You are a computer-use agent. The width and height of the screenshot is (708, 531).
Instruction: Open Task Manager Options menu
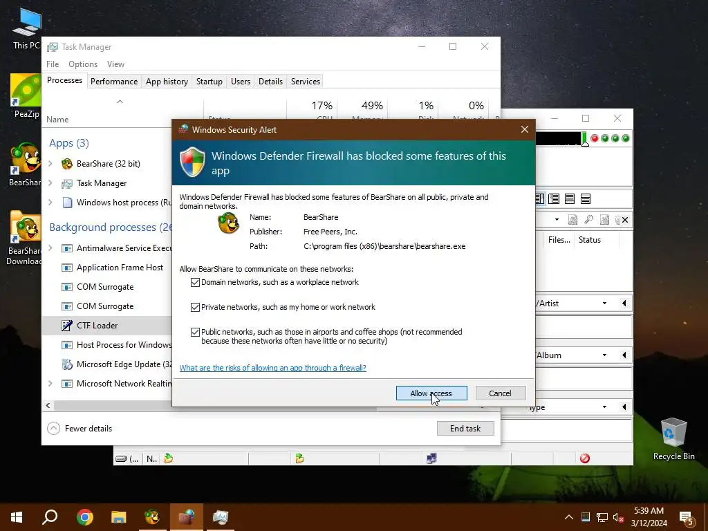click(83, 64)
